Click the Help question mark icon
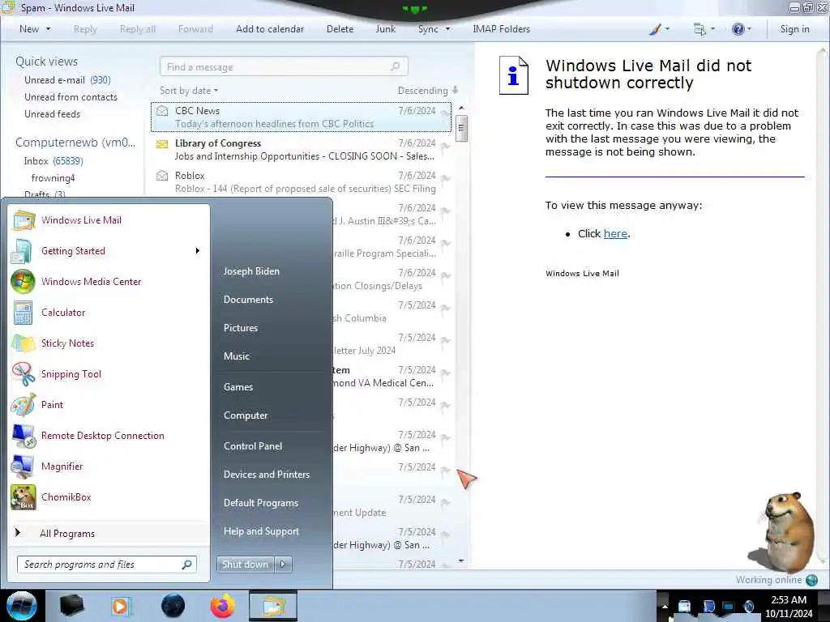Viewport: 830px width, 622px height. coord(738,29)
